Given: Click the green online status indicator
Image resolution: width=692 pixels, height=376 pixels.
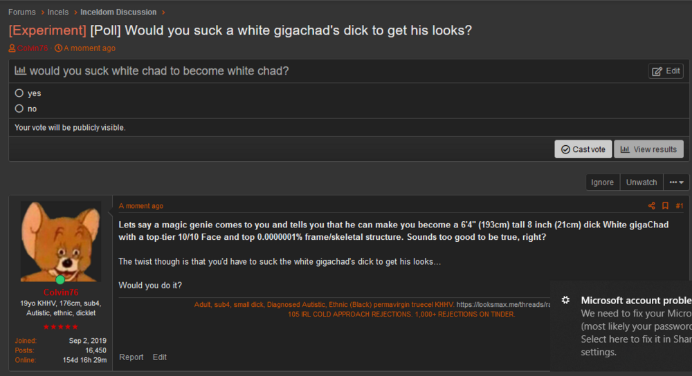Looking at the screenshot, I should click(60, 279).
